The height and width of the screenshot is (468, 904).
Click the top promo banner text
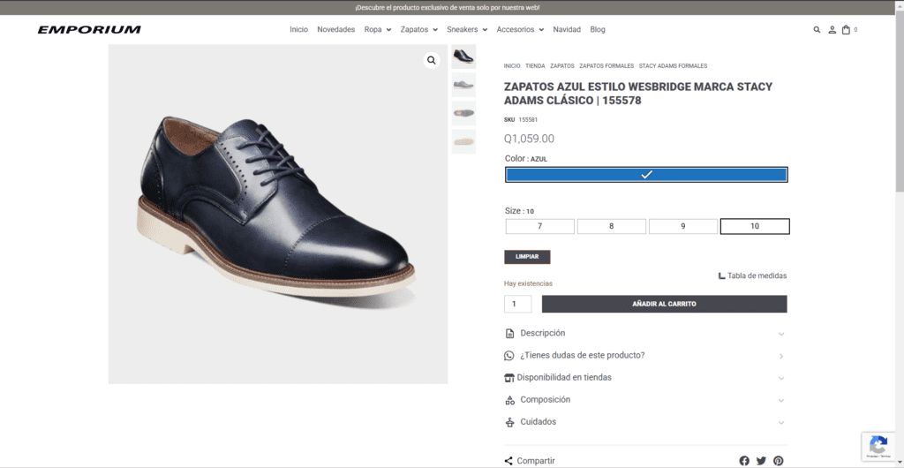(x=448, y=8)
